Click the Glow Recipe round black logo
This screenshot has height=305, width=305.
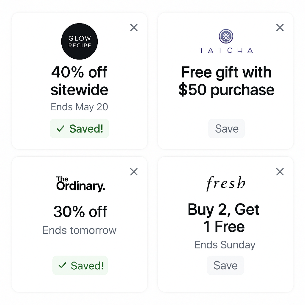coord(79,41)
